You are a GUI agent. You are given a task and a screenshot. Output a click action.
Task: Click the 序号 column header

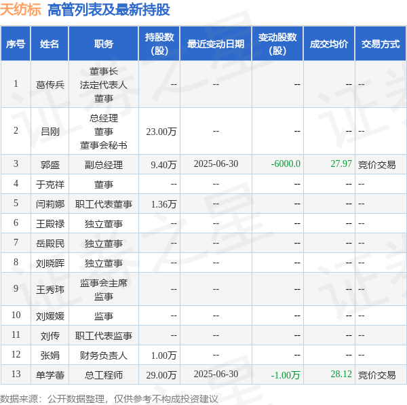click(16, 44)
